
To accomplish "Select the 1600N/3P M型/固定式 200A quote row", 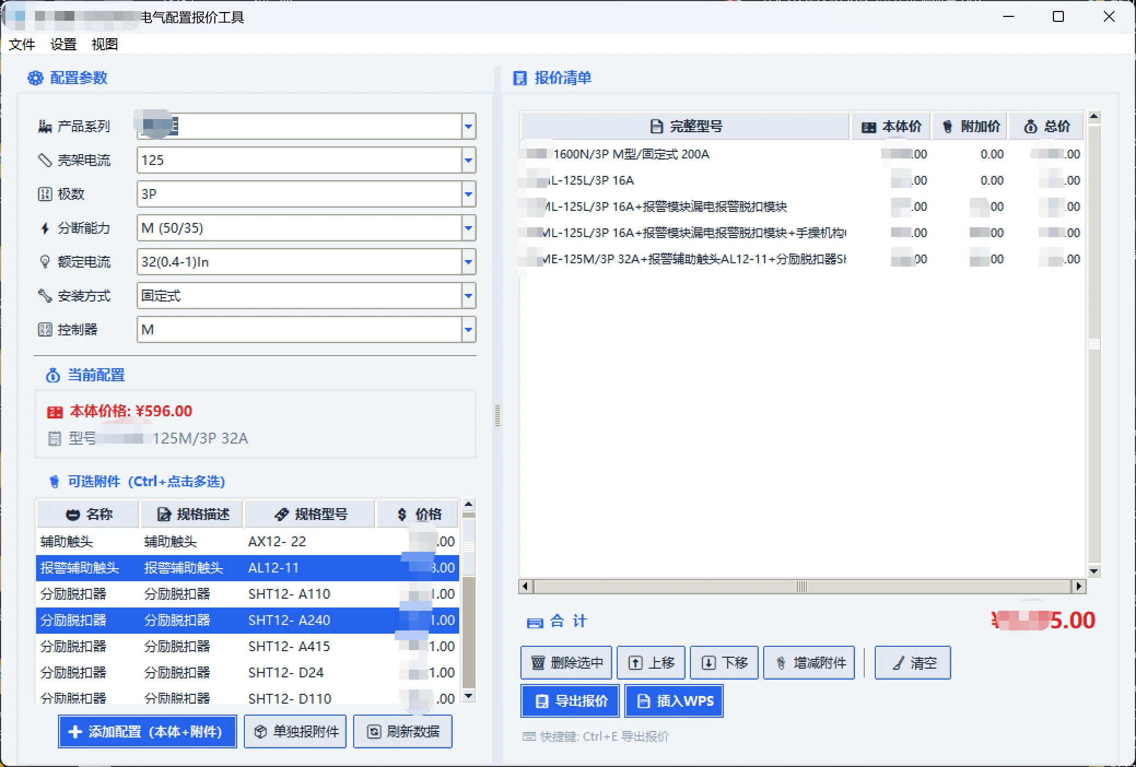I will tap(802, 154).
